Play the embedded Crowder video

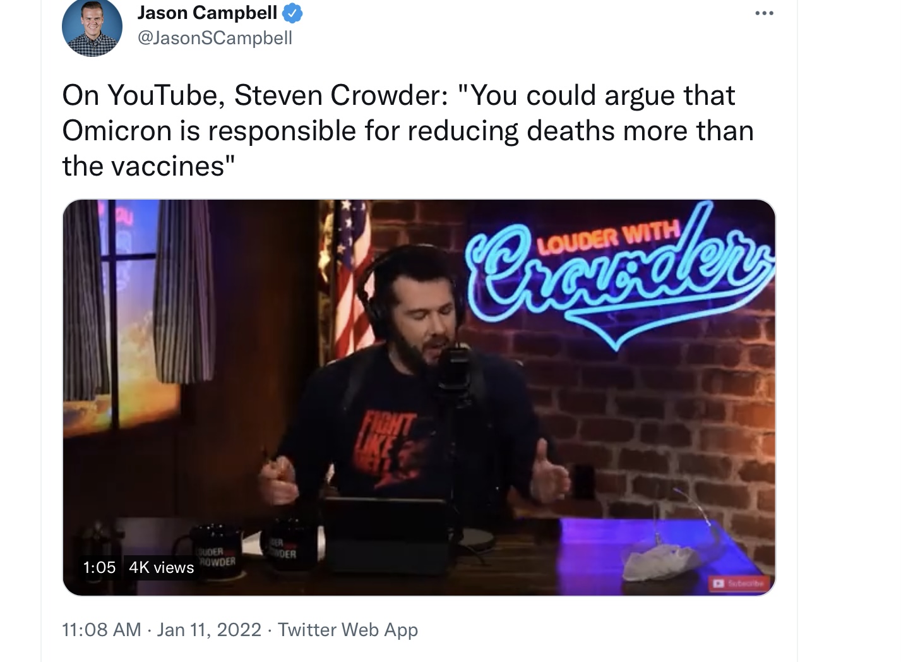[x=419, y=397]
